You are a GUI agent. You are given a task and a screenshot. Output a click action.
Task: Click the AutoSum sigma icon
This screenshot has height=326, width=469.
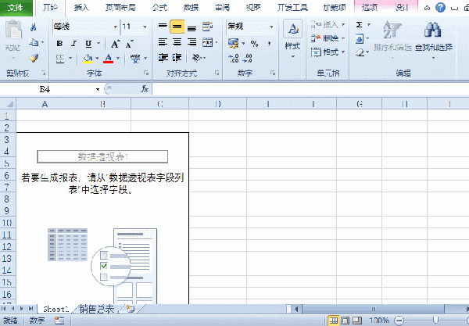click(x=360, y=24)
